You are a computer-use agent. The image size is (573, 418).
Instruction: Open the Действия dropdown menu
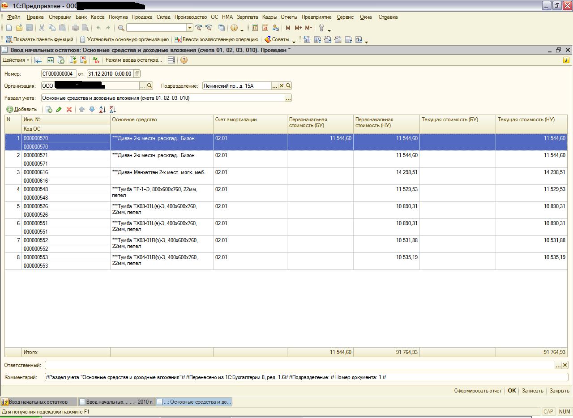point(16,60)
